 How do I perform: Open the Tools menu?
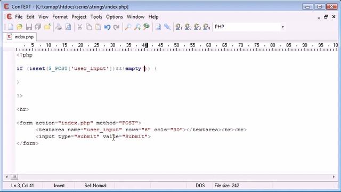(96, 17)
